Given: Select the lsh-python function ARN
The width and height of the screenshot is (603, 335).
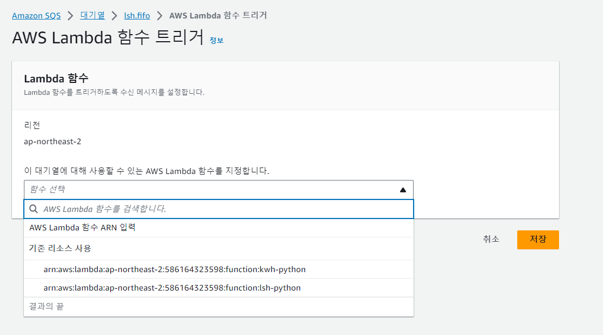Looking at the screenshot, I should tap(218, 288).
